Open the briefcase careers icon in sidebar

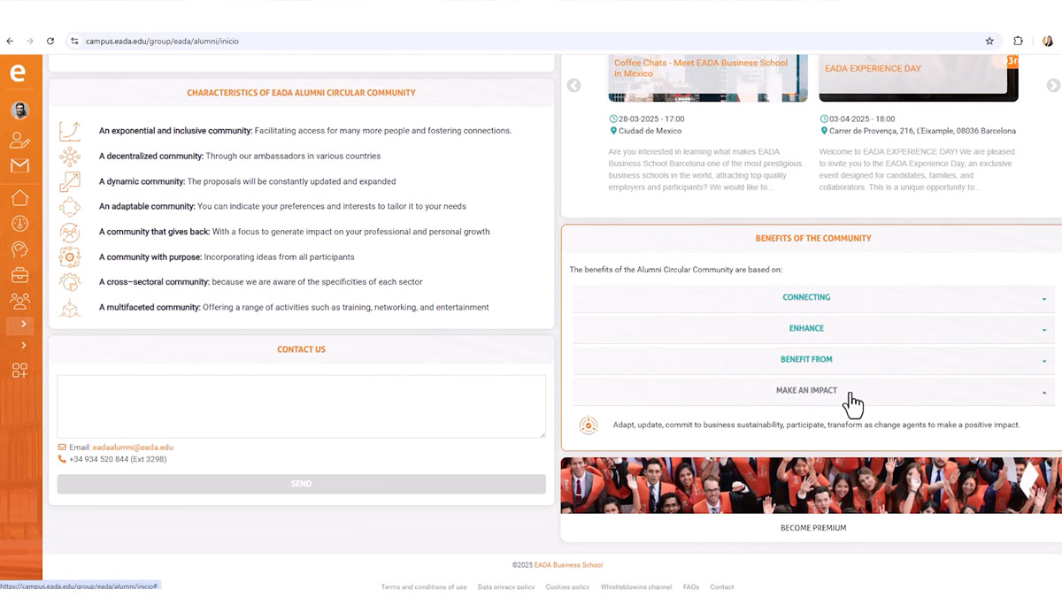click(x=19, y=275)
